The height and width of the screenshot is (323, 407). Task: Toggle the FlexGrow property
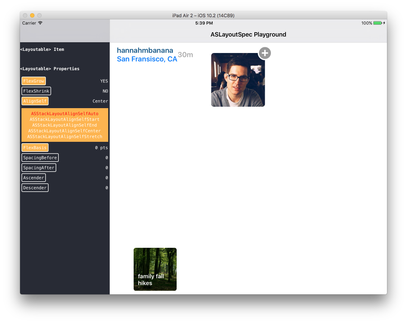(x=34, y=81)
